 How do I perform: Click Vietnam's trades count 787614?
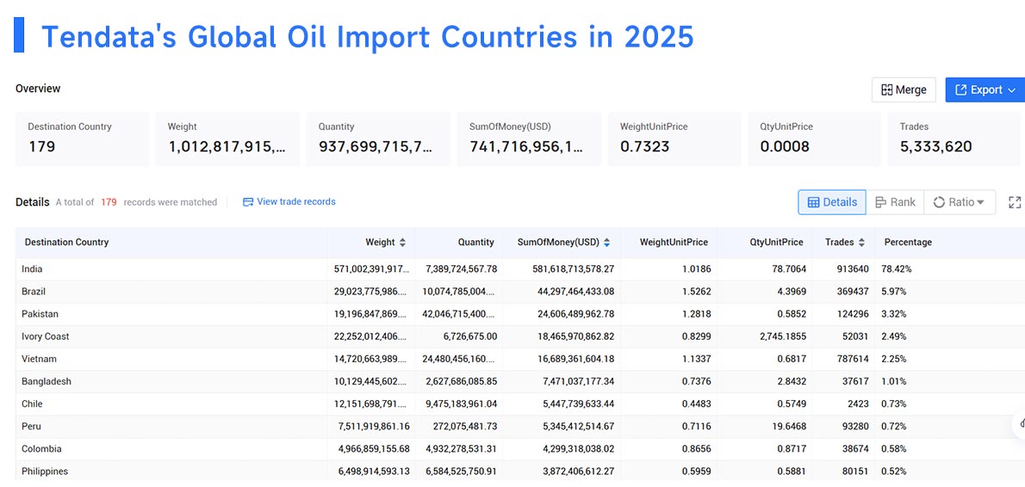point(853,359)
